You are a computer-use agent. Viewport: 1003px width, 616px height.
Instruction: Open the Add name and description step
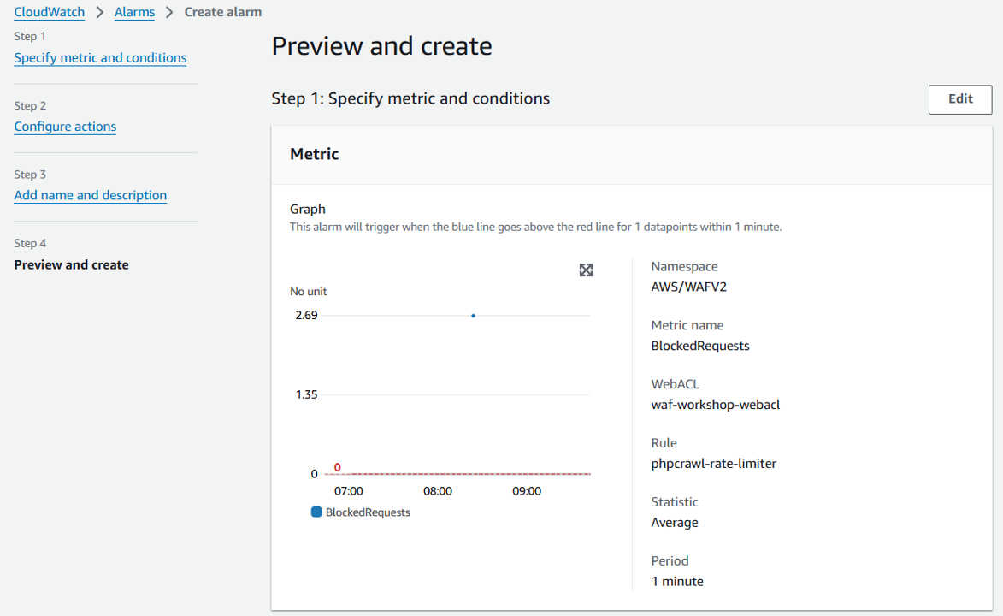click(x=90, y=195)
